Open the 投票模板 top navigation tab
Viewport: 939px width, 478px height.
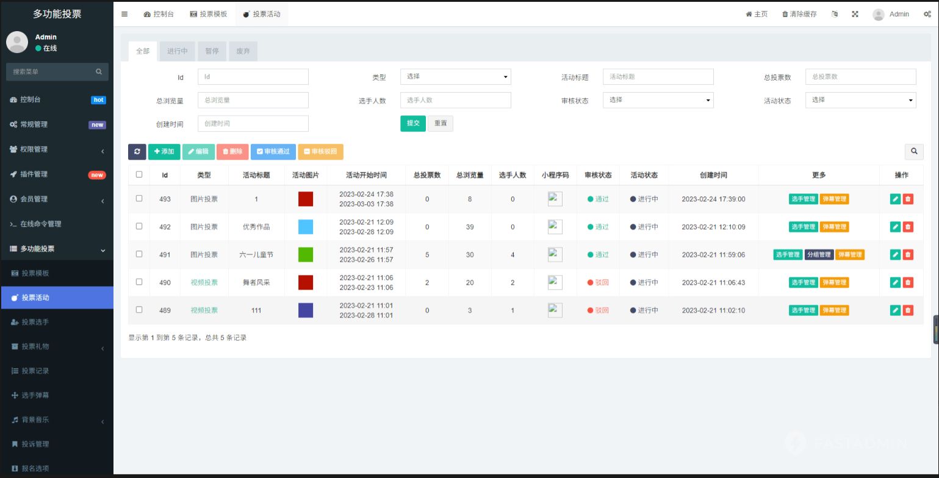(208, 14)
